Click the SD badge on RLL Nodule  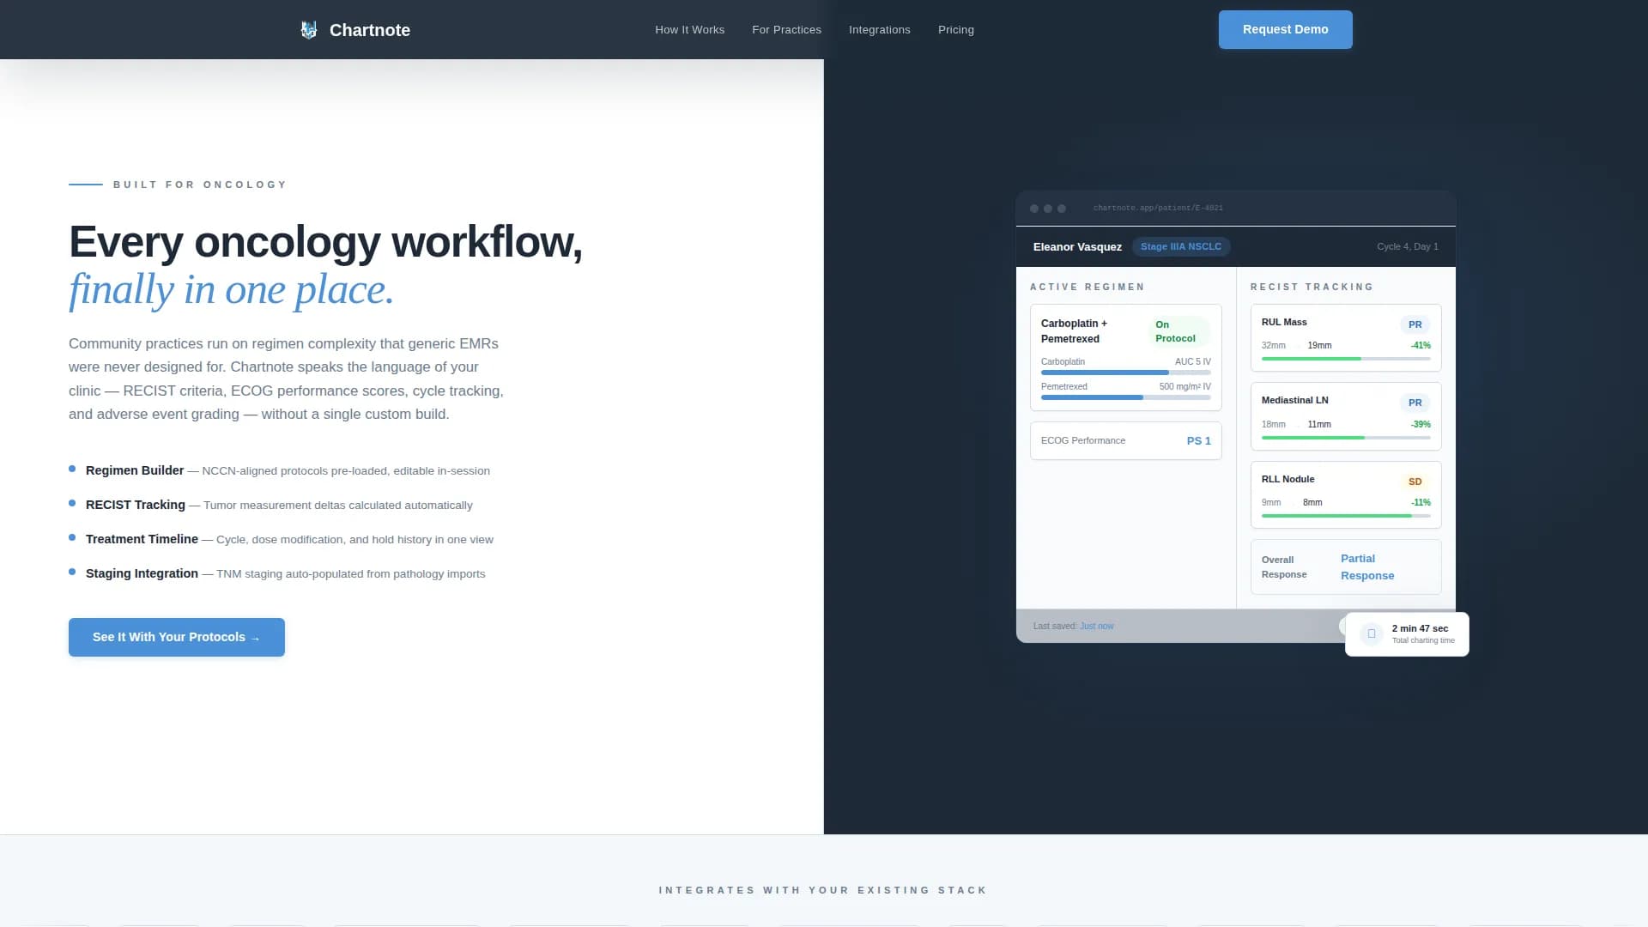coord(1415,482)
